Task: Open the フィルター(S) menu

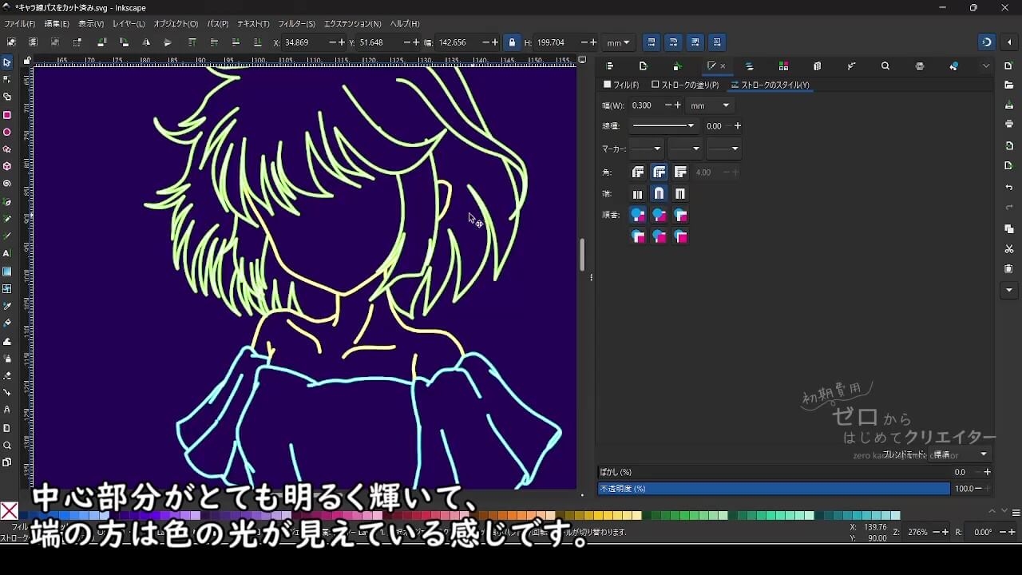Action: 295,24
